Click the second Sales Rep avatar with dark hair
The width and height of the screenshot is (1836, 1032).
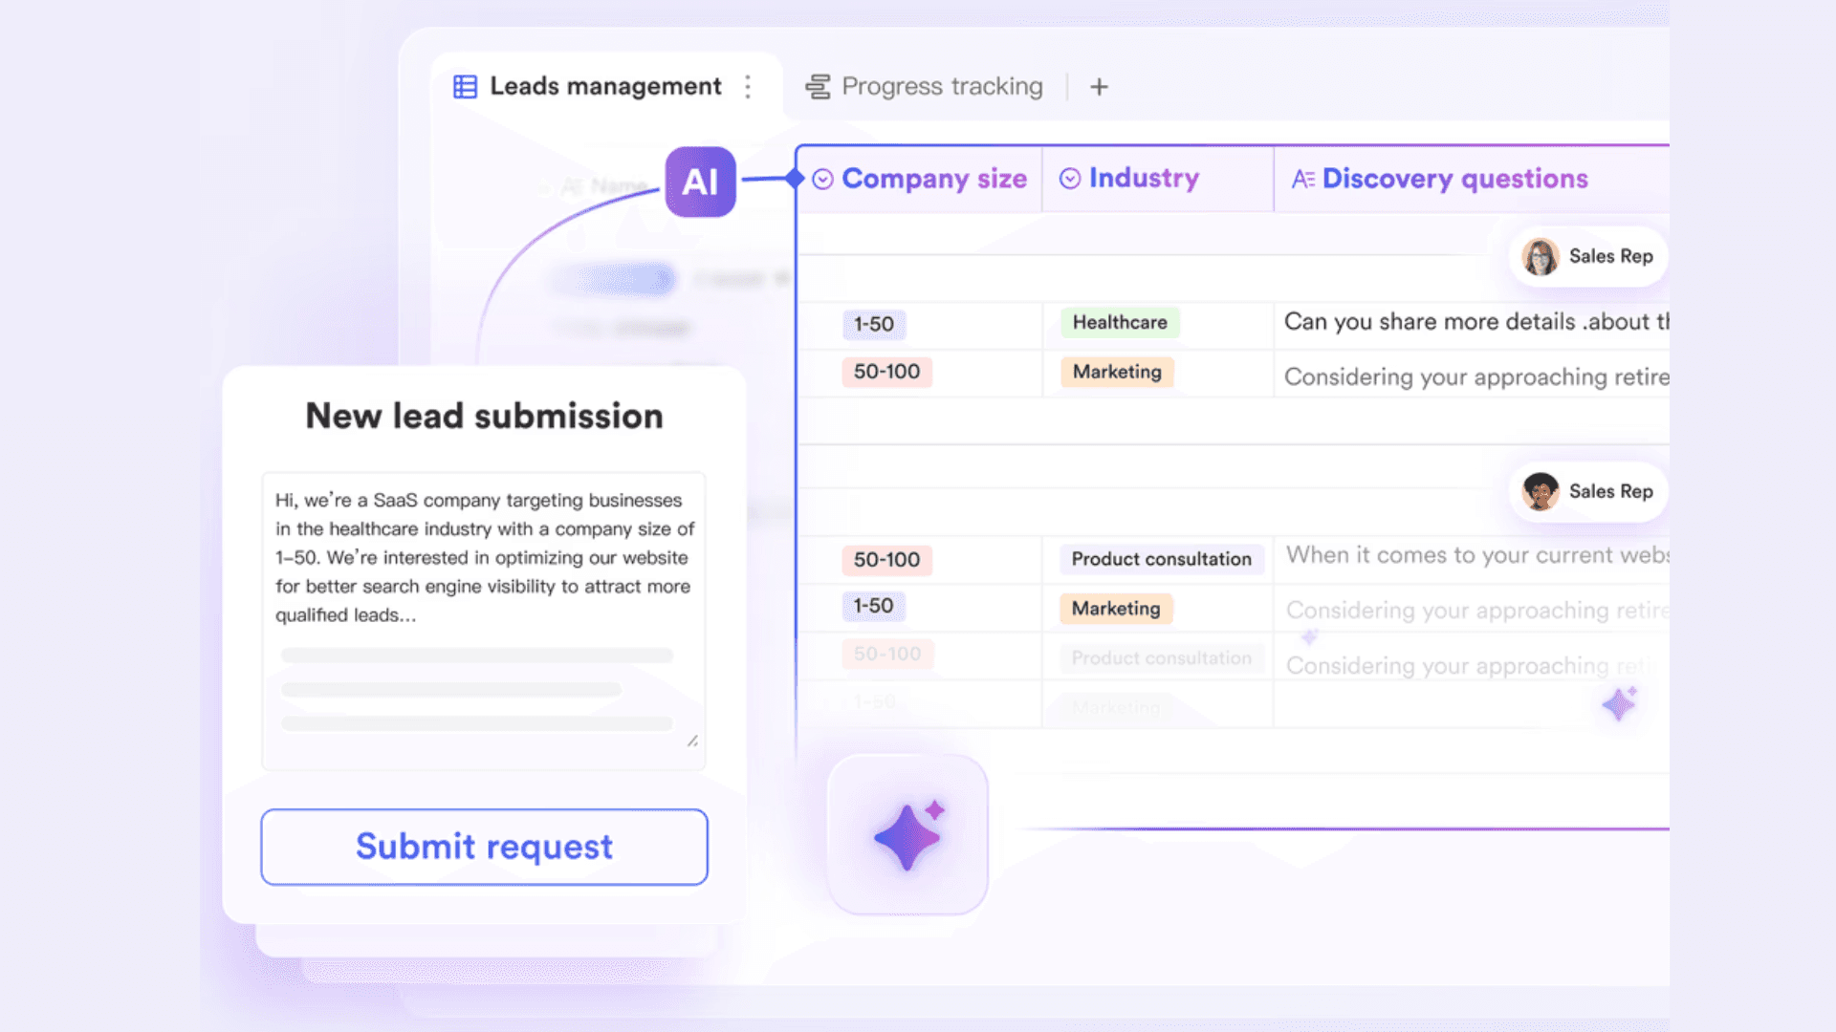tap(1541, 491)
